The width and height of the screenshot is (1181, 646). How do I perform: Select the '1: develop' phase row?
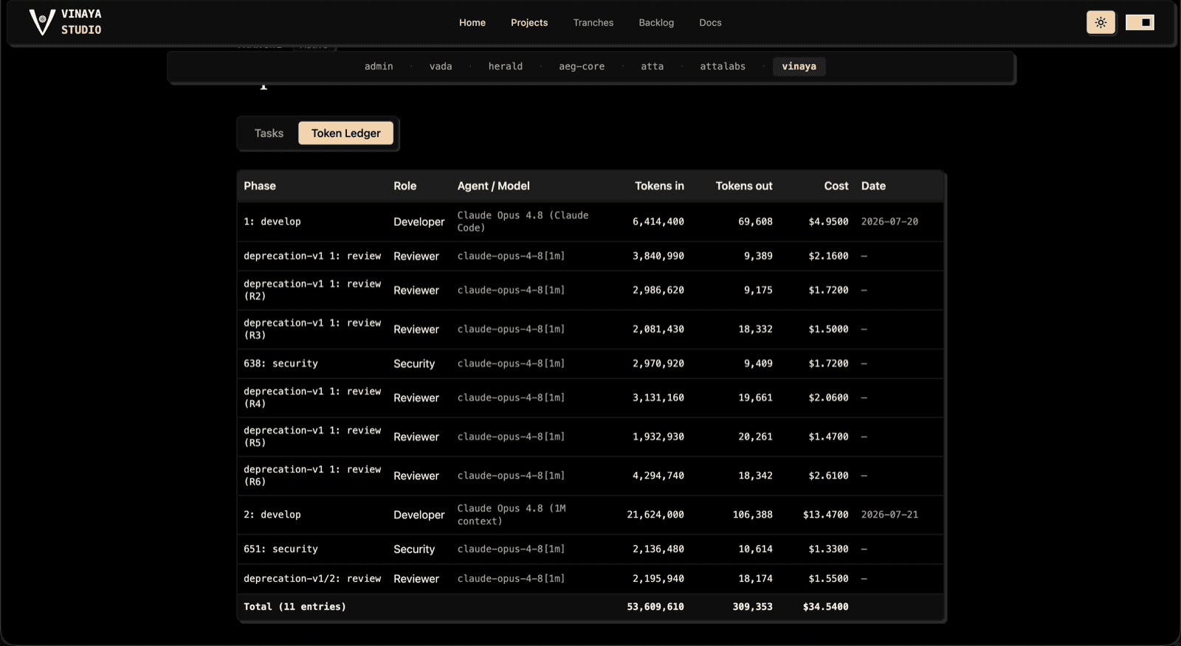[590, 221]
